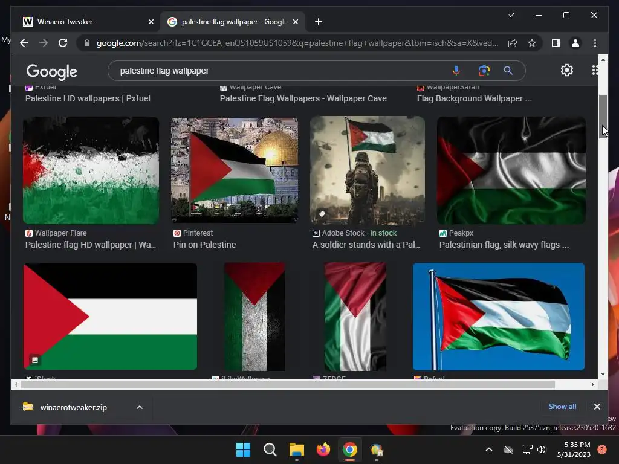Close the Winaero Tweaker tab
The image size is (619, 464).
pos(151,22)
